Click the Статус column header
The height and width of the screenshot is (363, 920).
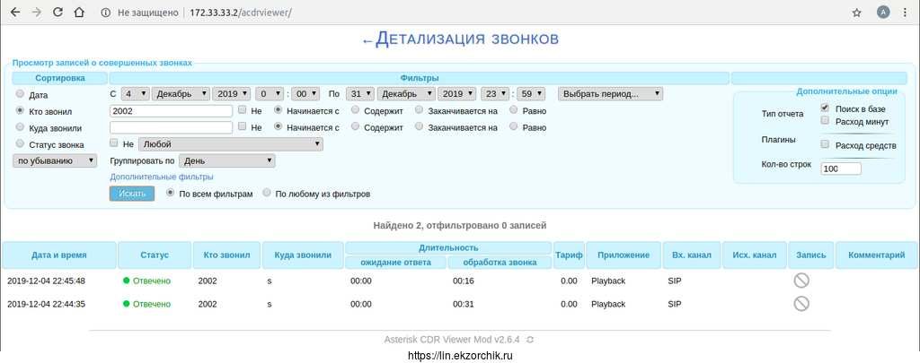pos(155,255)
